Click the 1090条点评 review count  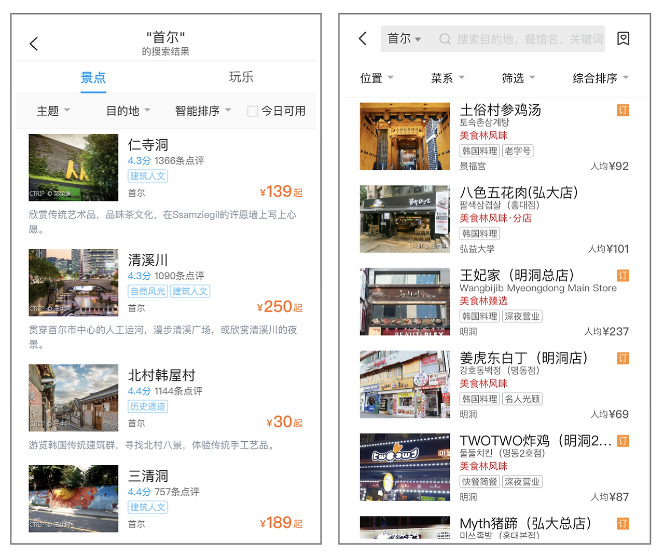click(x=179, y=276)
